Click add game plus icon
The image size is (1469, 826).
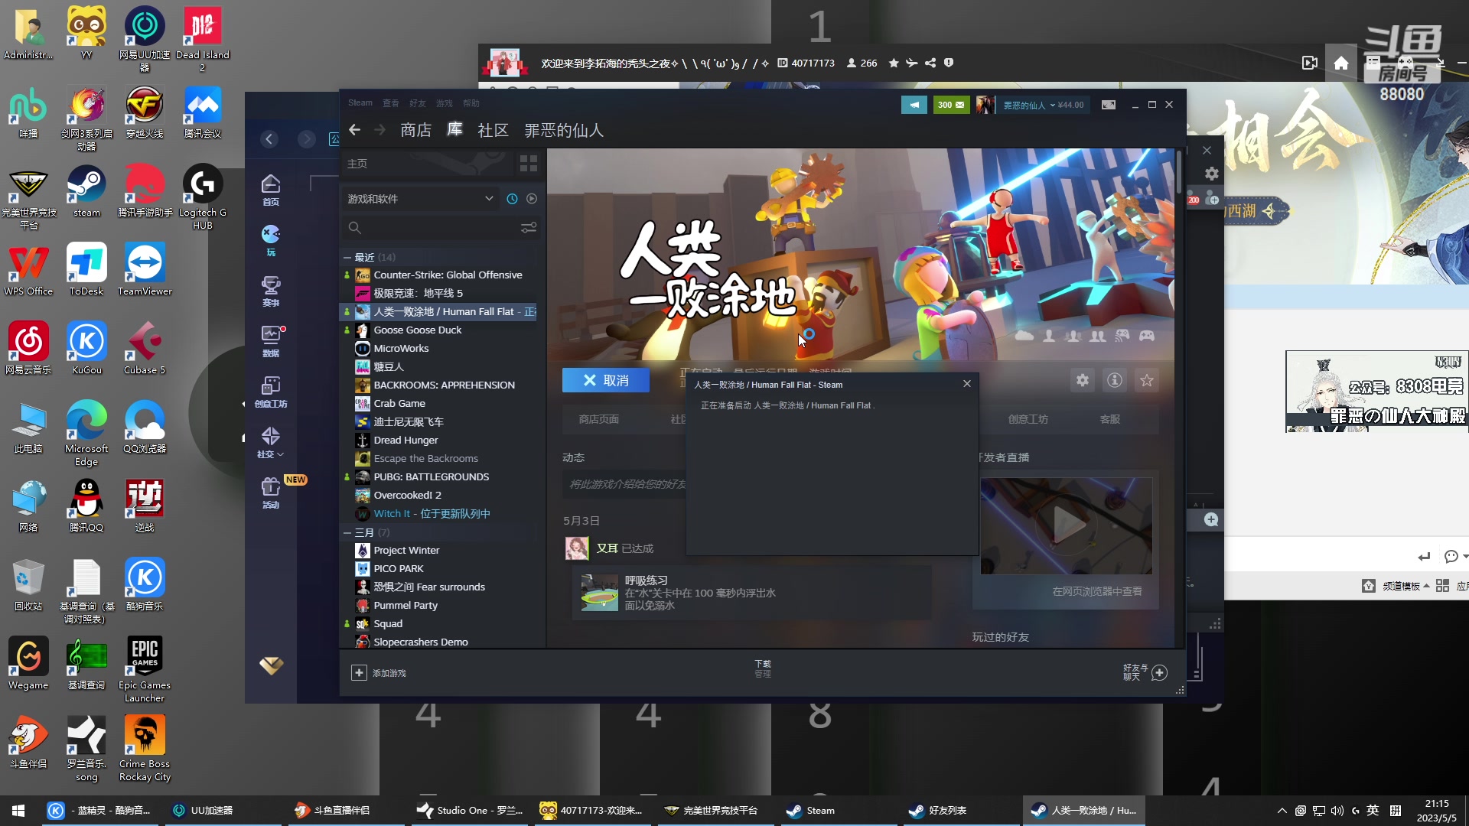click(359, 672)
